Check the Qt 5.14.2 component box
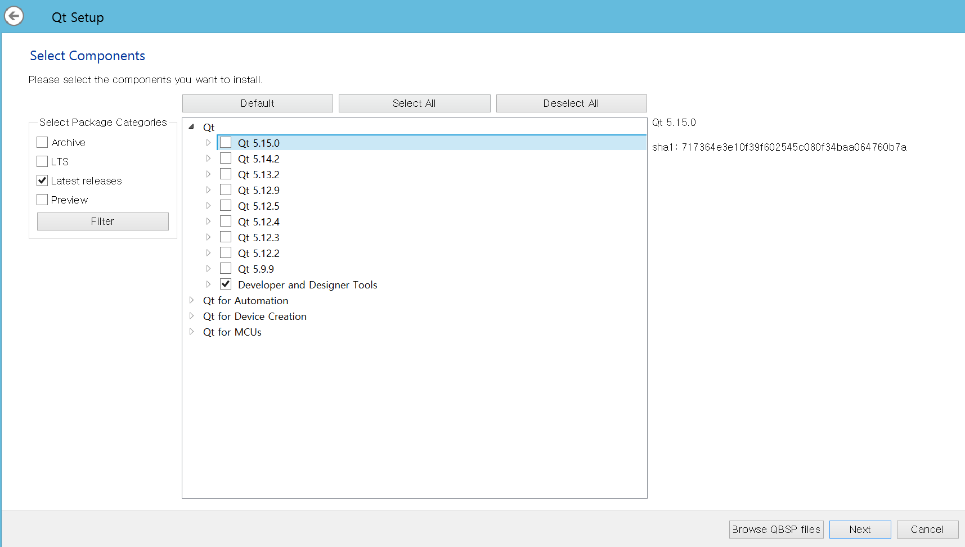This screenshot has height=547, width=965. (x=226, y=158)
